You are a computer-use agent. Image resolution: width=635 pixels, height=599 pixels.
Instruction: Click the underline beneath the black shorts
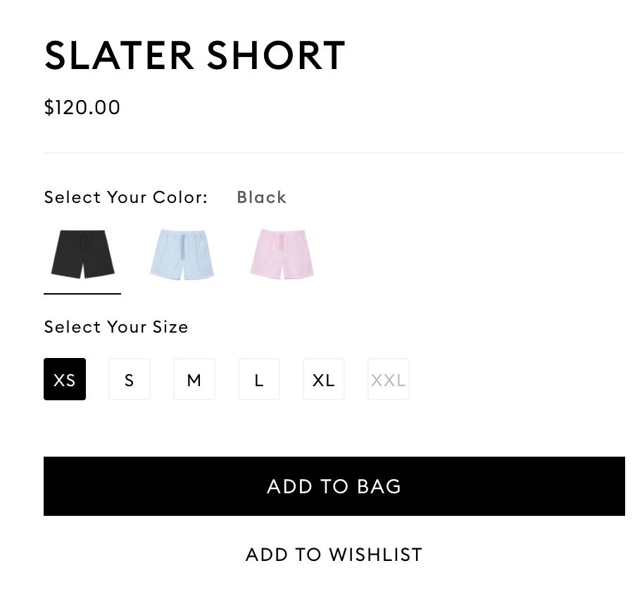82,293
